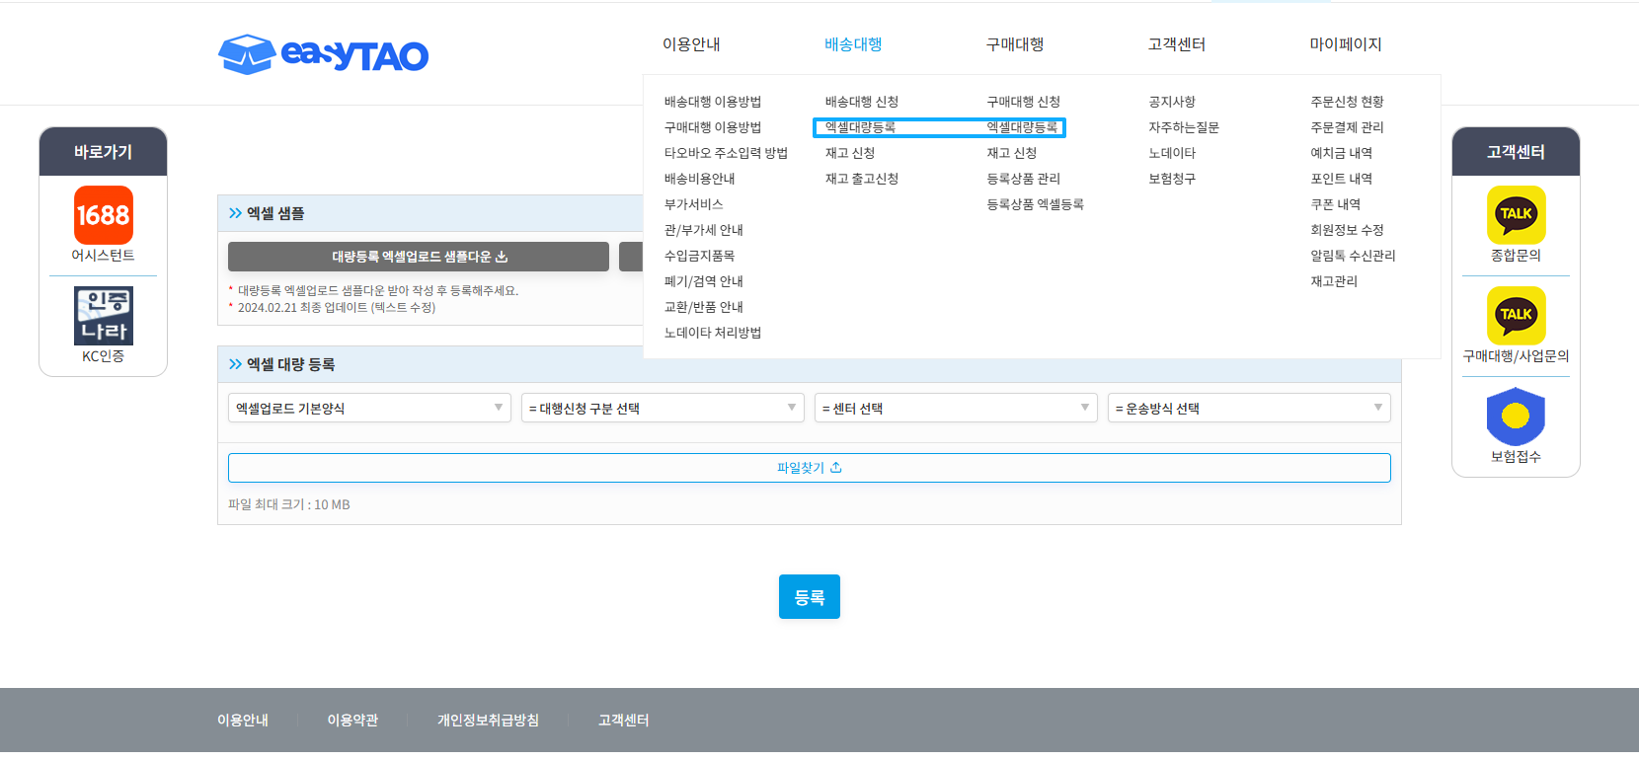Open the 대행신청 구분 선택 dropdown

point(663,409)
